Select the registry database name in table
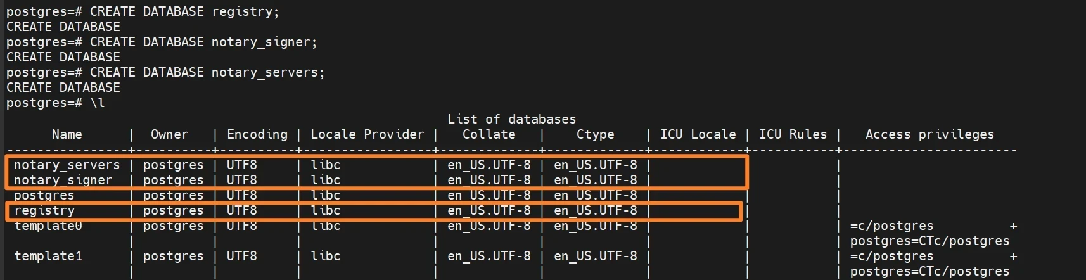The image size is (1086, 280). 44,210
